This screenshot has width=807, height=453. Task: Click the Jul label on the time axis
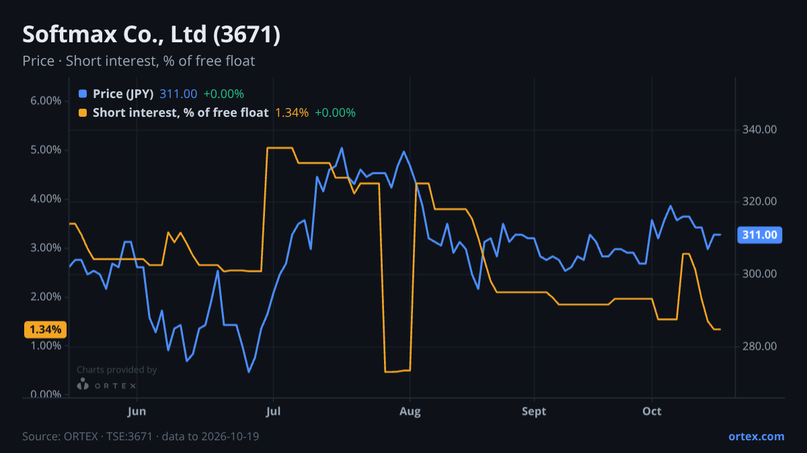pos(273,411)
